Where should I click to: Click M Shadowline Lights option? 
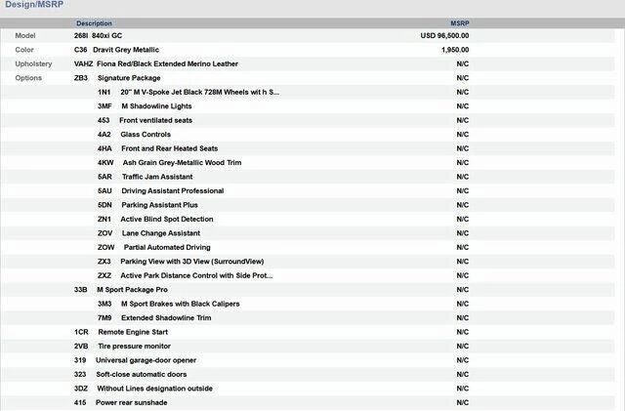point(156,106)
